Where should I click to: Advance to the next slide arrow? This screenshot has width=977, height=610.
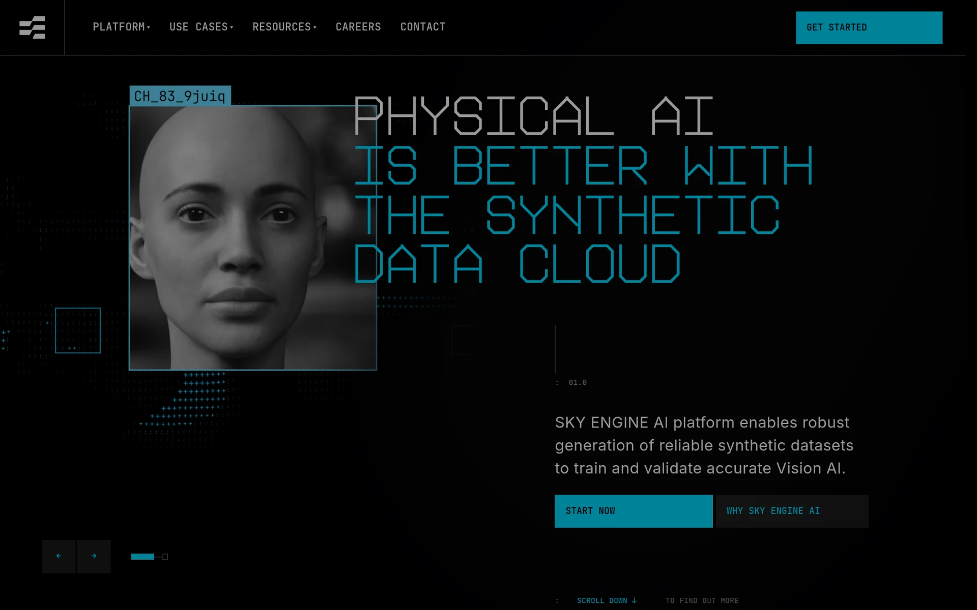pyautogui.click(x=94, y=556)
